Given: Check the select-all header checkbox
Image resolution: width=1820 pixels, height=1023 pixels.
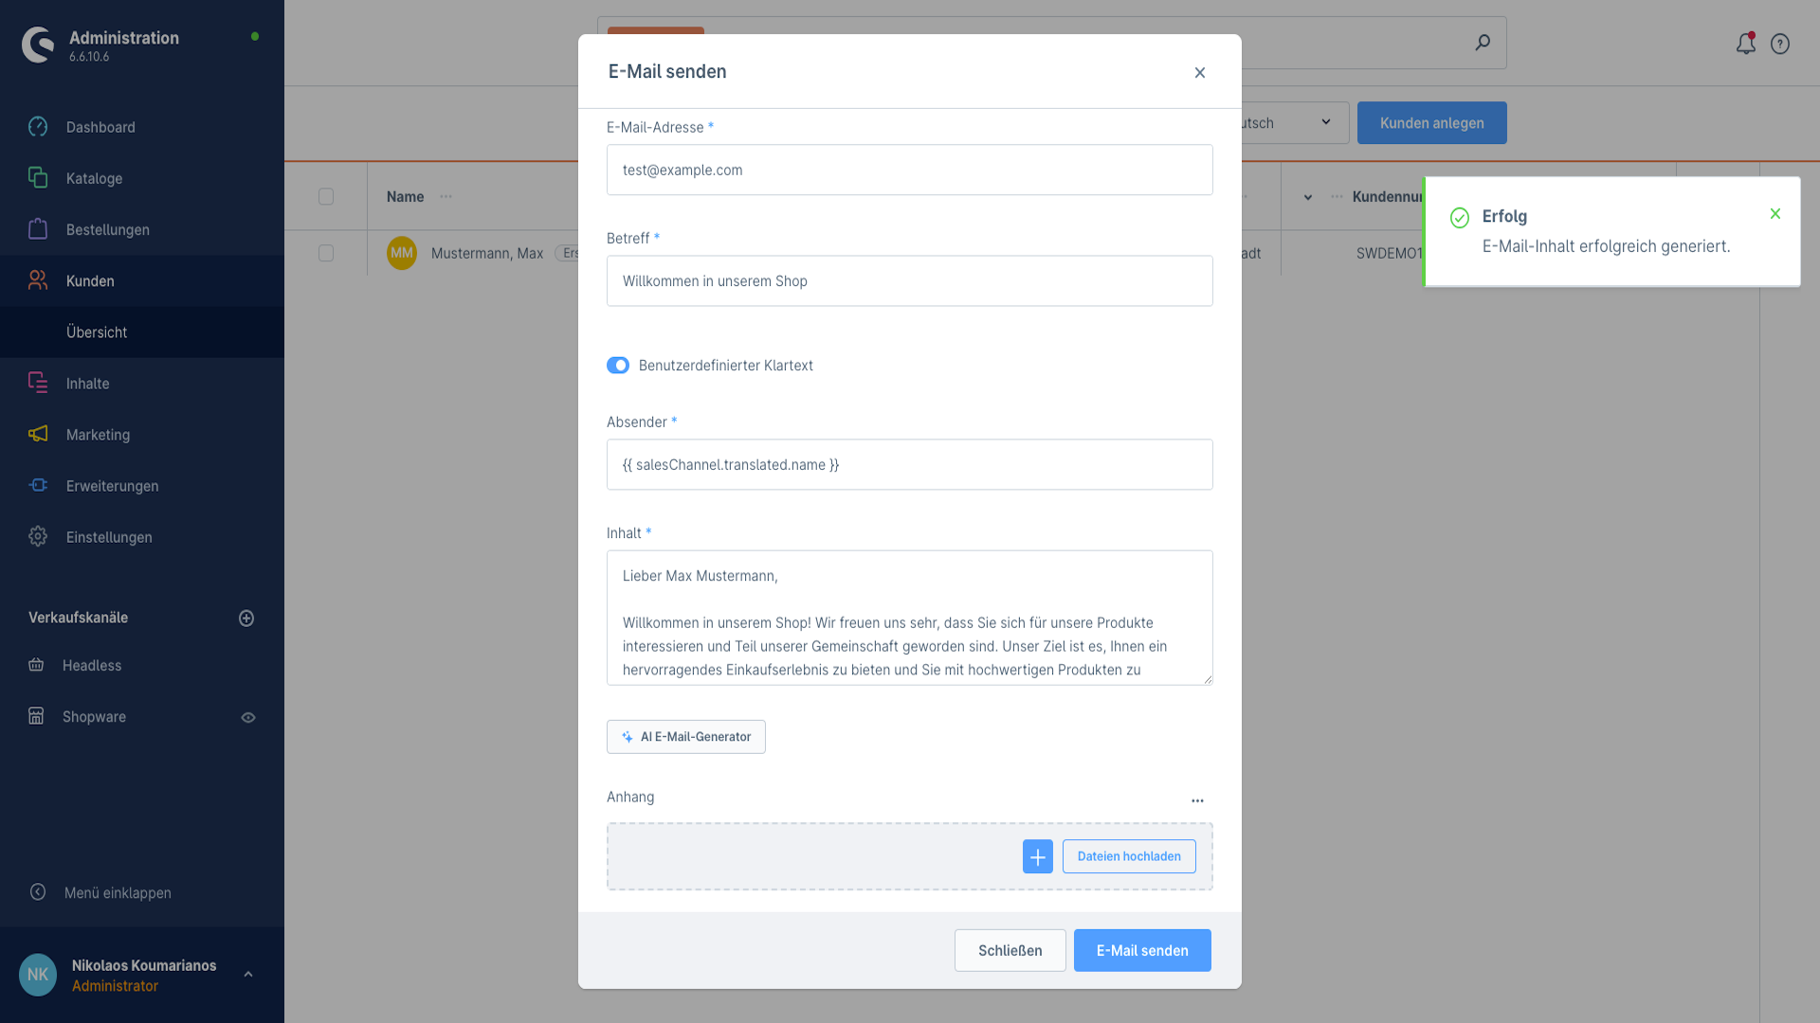Looking at the screenshot, I should tap(326, 196).
